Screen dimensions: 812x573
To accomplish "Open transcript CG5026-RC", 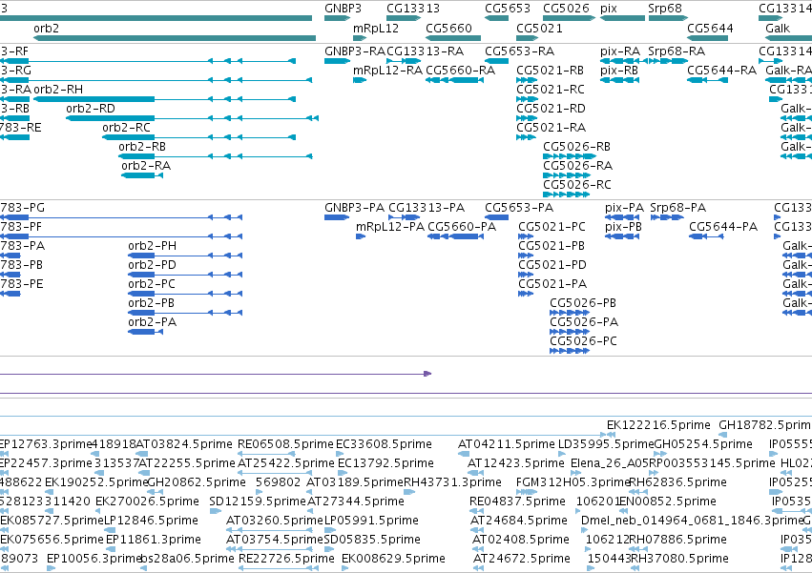I will (x=577, y=185).
